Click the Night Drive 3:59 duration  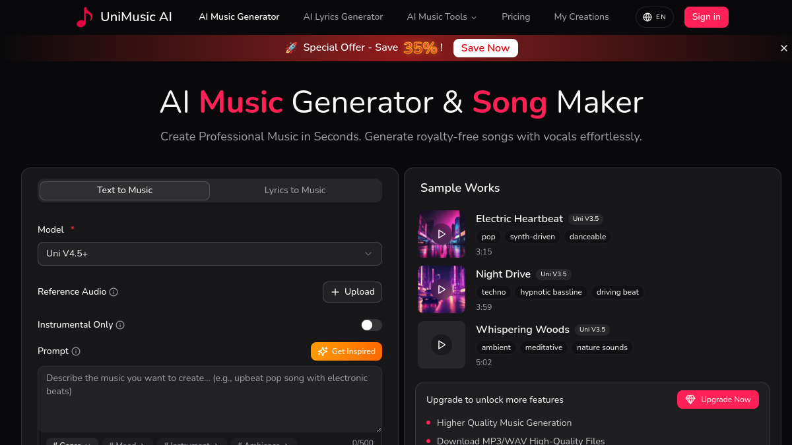click(x=484, y=307)
